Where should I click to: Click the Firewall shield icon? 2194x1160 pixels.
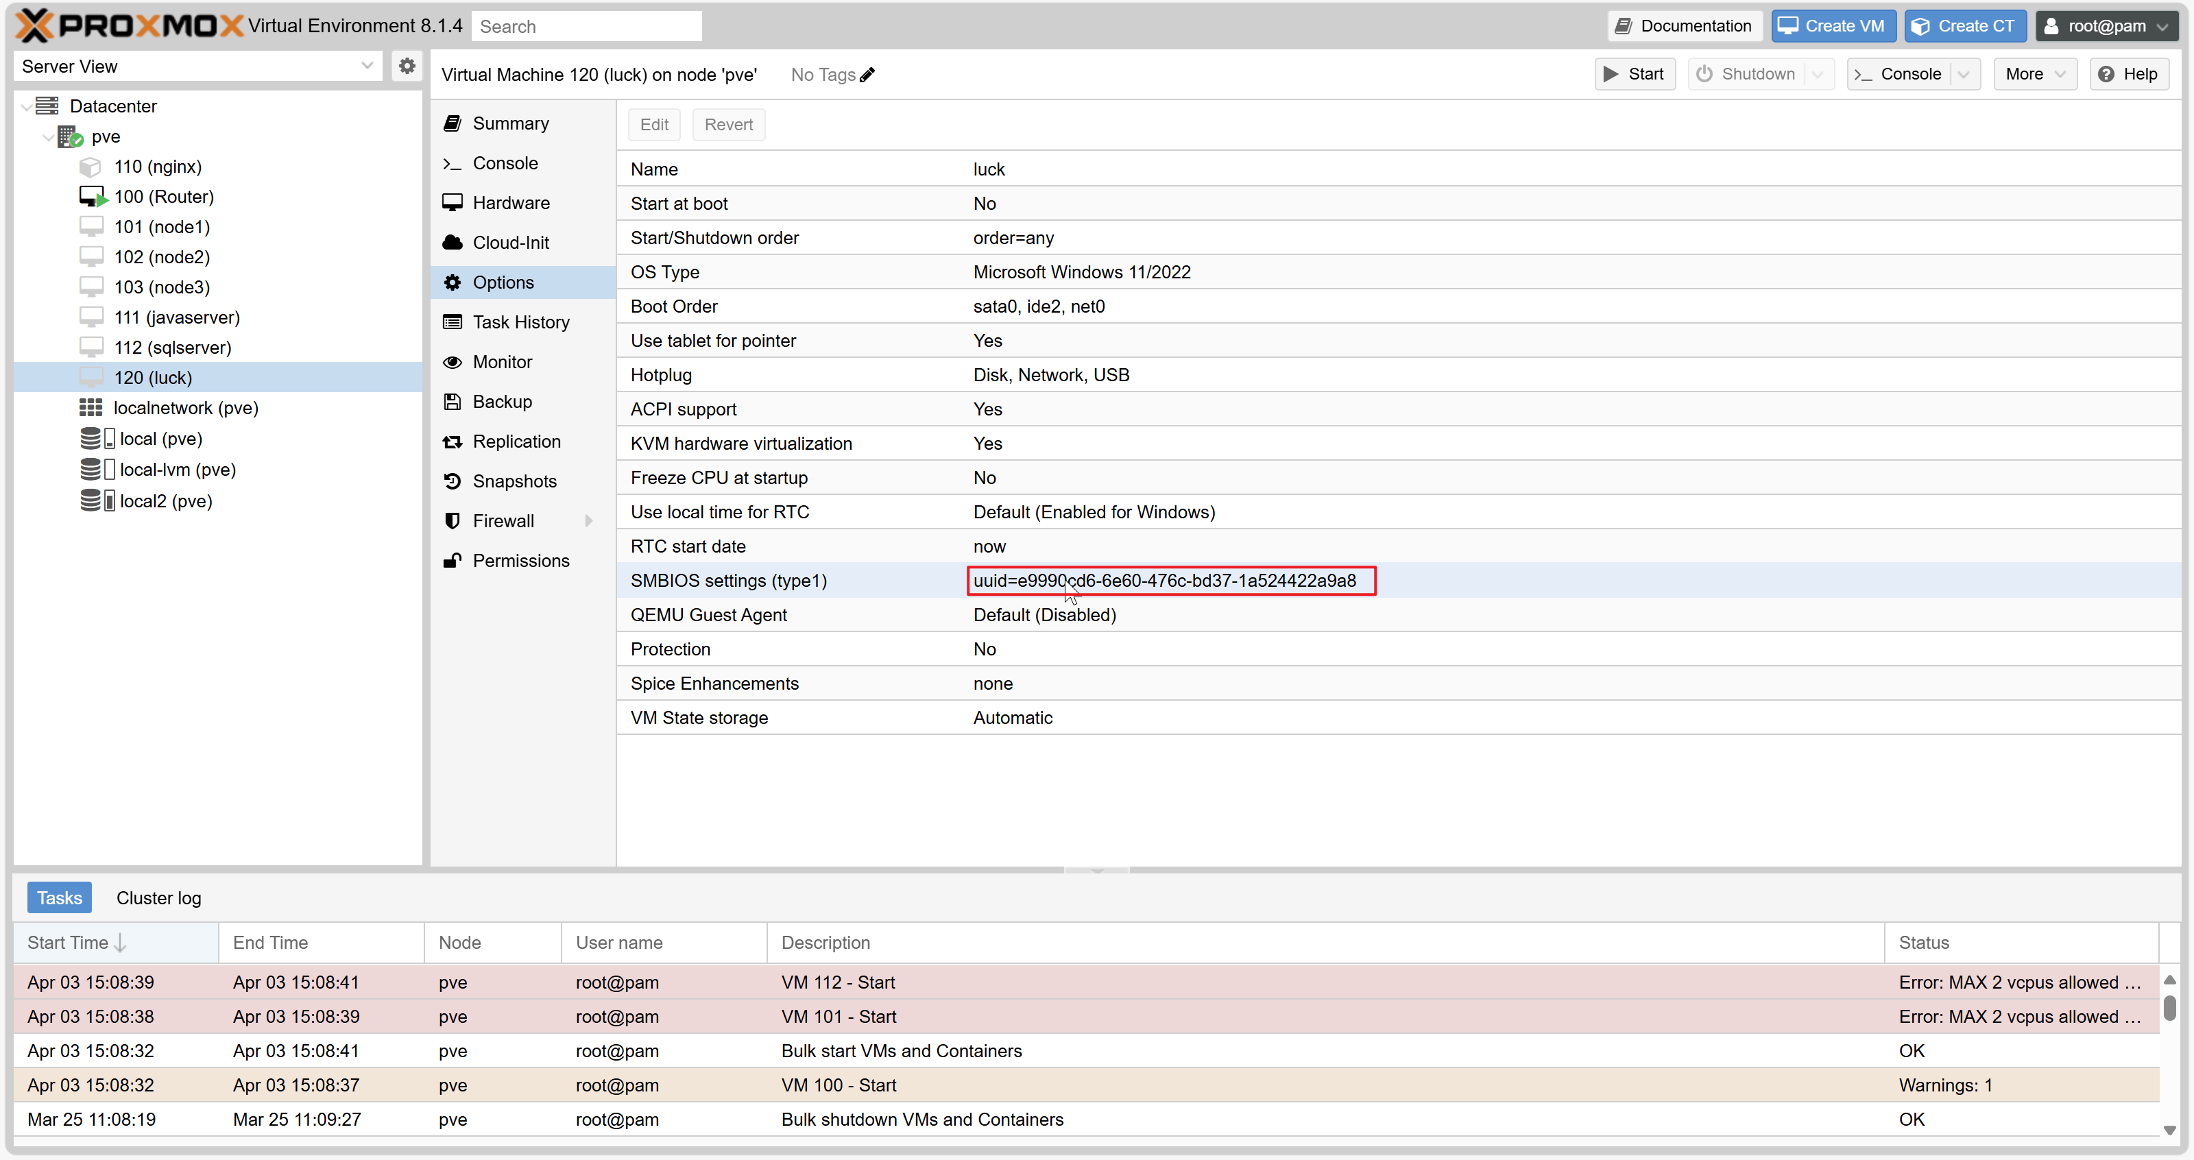453,520
